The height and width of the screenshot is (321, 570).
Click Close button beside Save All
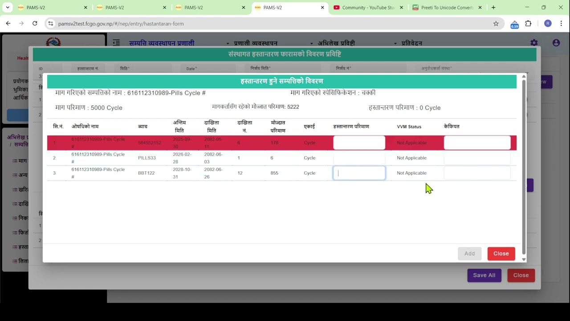tap(521, 275)
